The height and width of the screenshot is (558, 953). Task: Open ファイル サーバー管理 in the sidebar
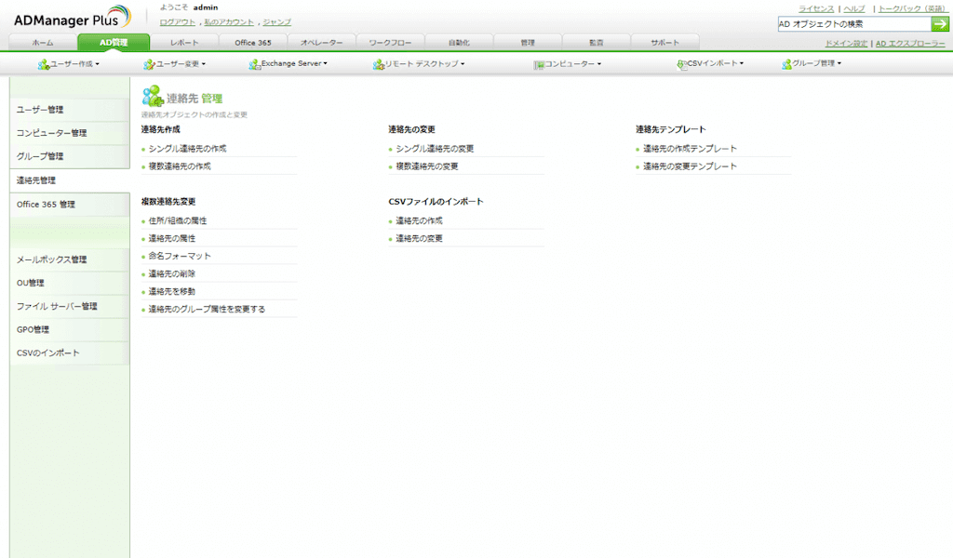tap(69, 307)
